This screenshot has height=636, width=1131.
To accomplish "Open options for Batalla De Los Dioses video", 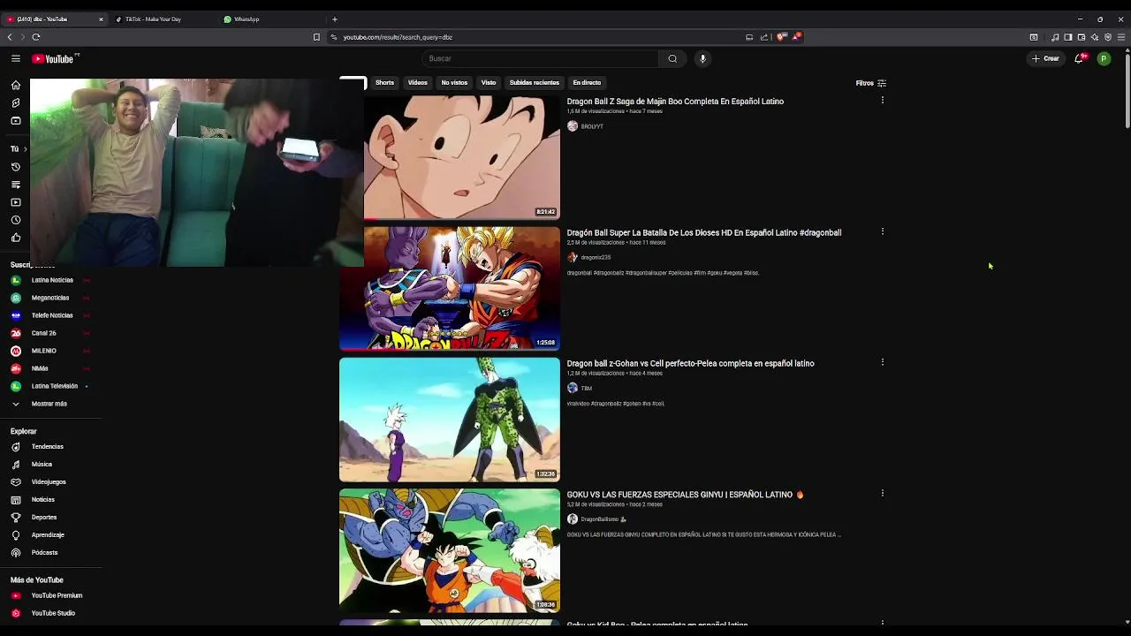I will coord(882,231).
